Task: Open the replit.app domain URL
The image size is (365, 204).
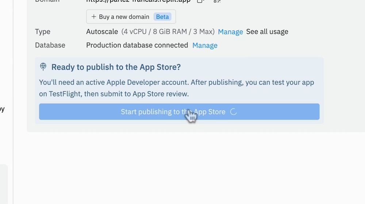Action: [x=138, y=1]
